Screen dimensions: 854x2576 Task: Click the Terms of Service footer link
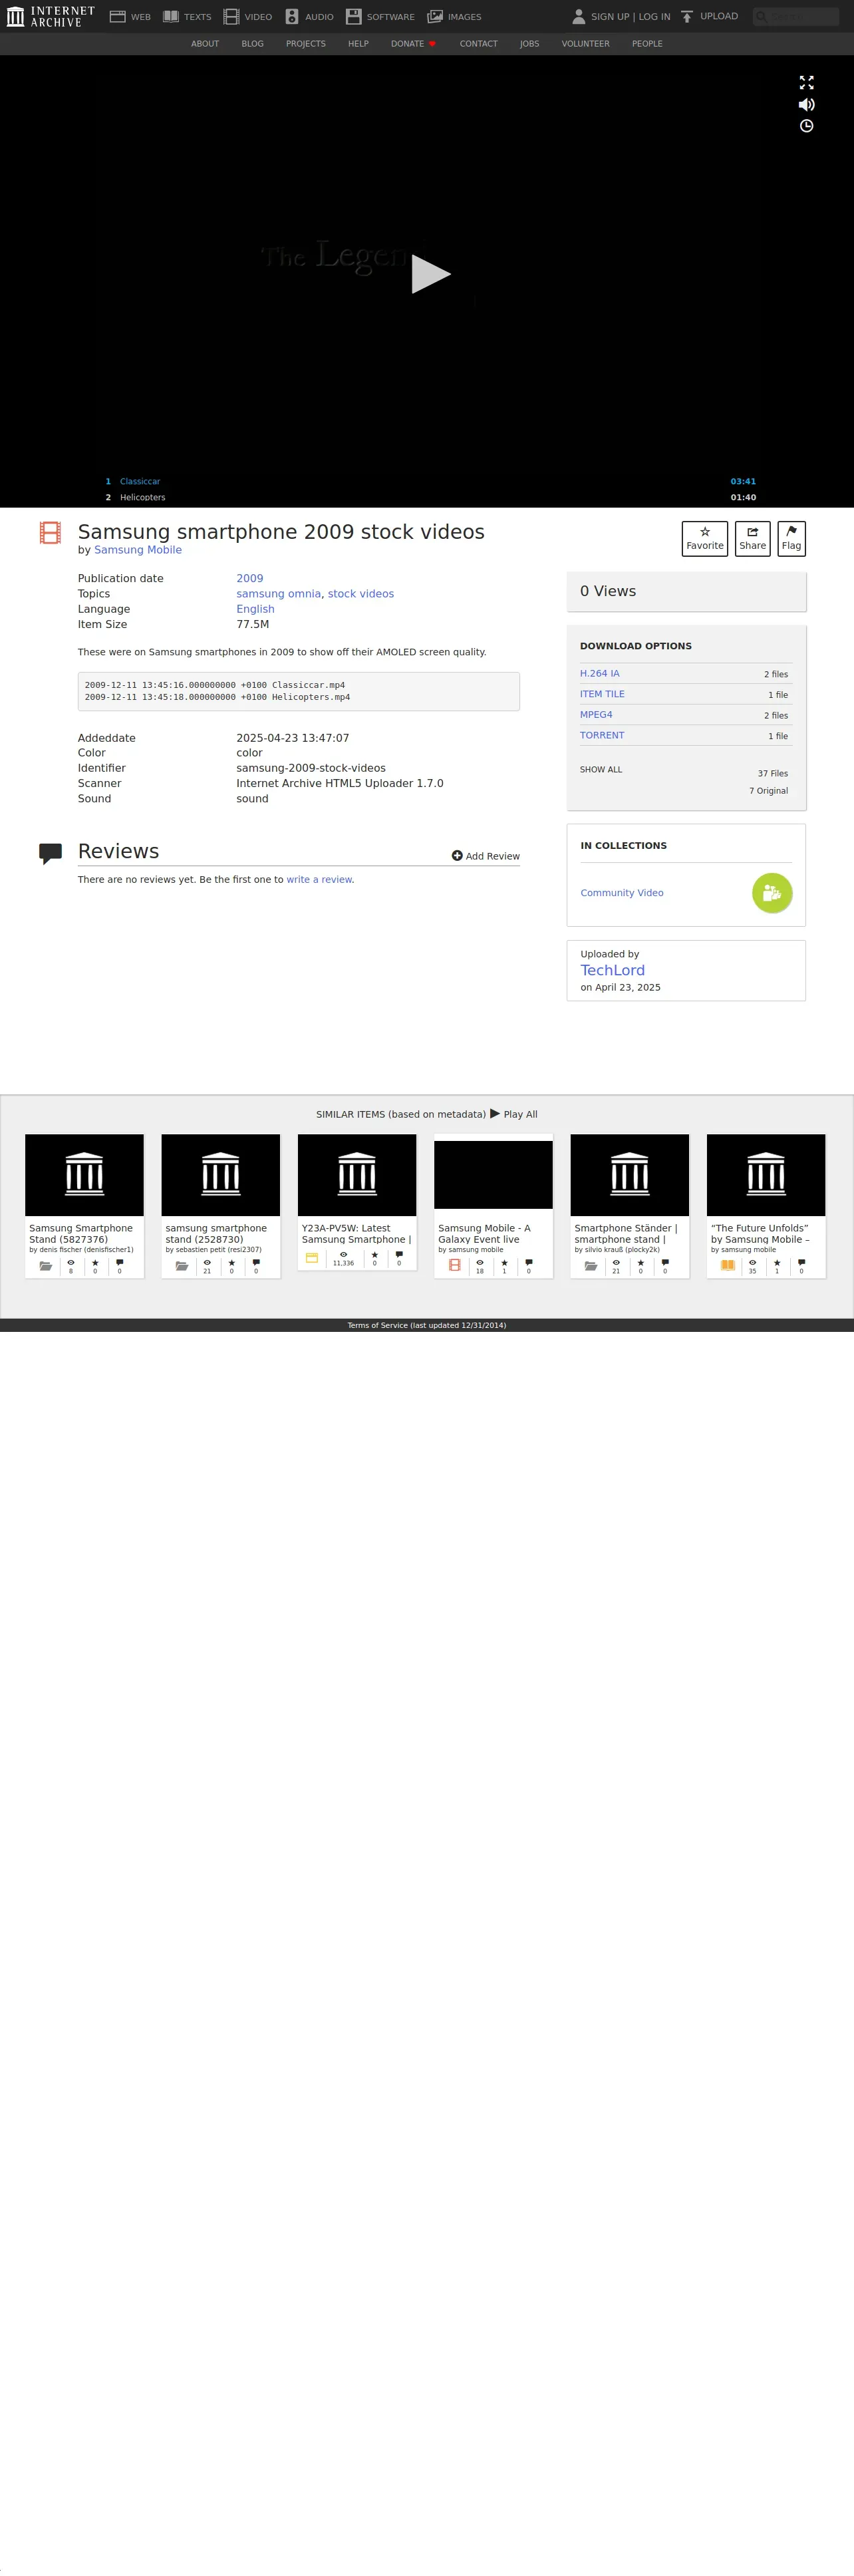tap(427, 1325)
